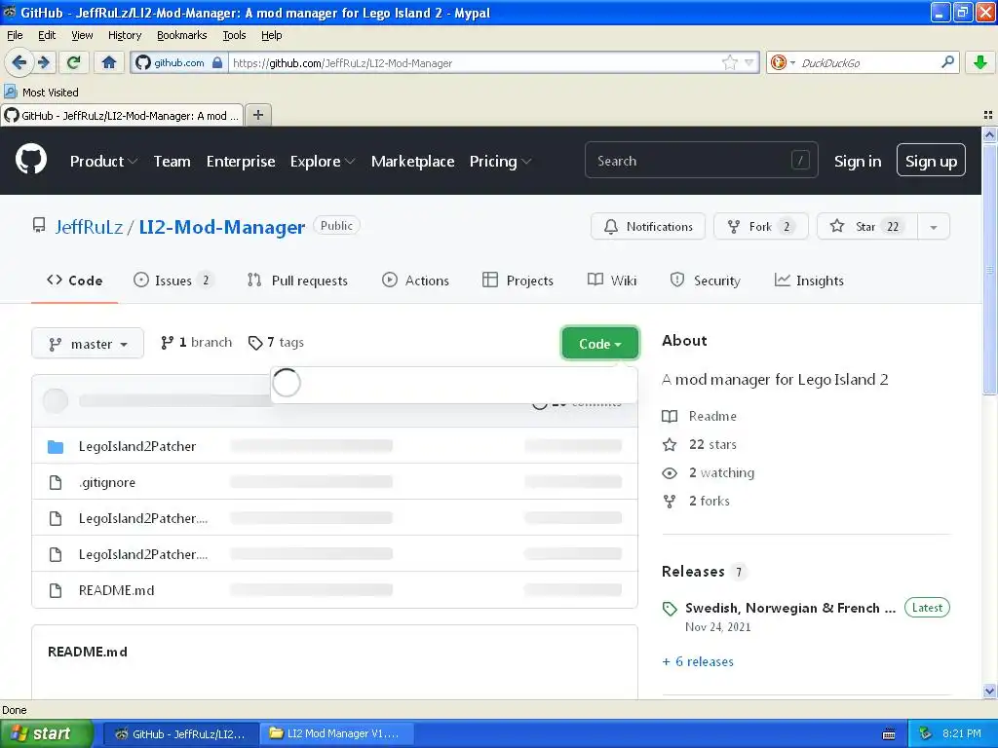
Task: Expand the Explore menu
Action: (322, 162)
